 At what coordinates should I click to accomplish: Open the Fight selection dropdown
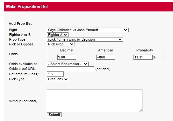[88, 30]
